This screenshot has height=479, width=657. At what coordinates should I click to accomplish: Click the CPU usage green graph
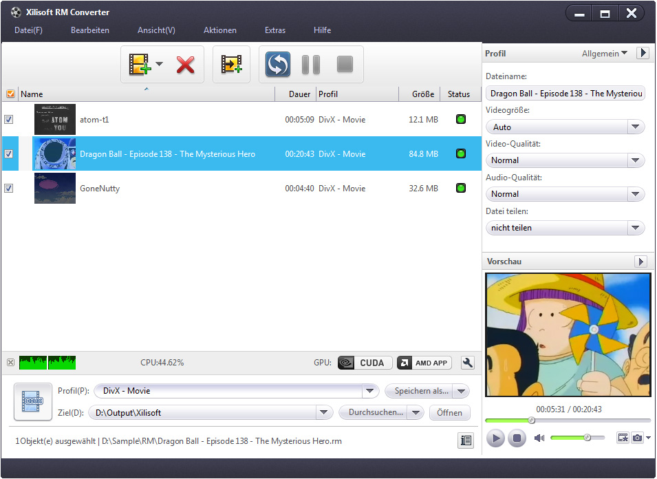tap(47, 363)
